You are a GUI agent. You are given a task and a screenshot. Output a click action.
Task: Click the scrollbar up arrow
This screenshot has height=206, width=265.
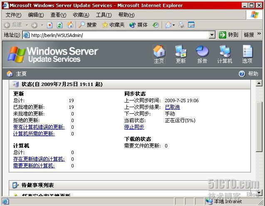[x=259, y=83]
